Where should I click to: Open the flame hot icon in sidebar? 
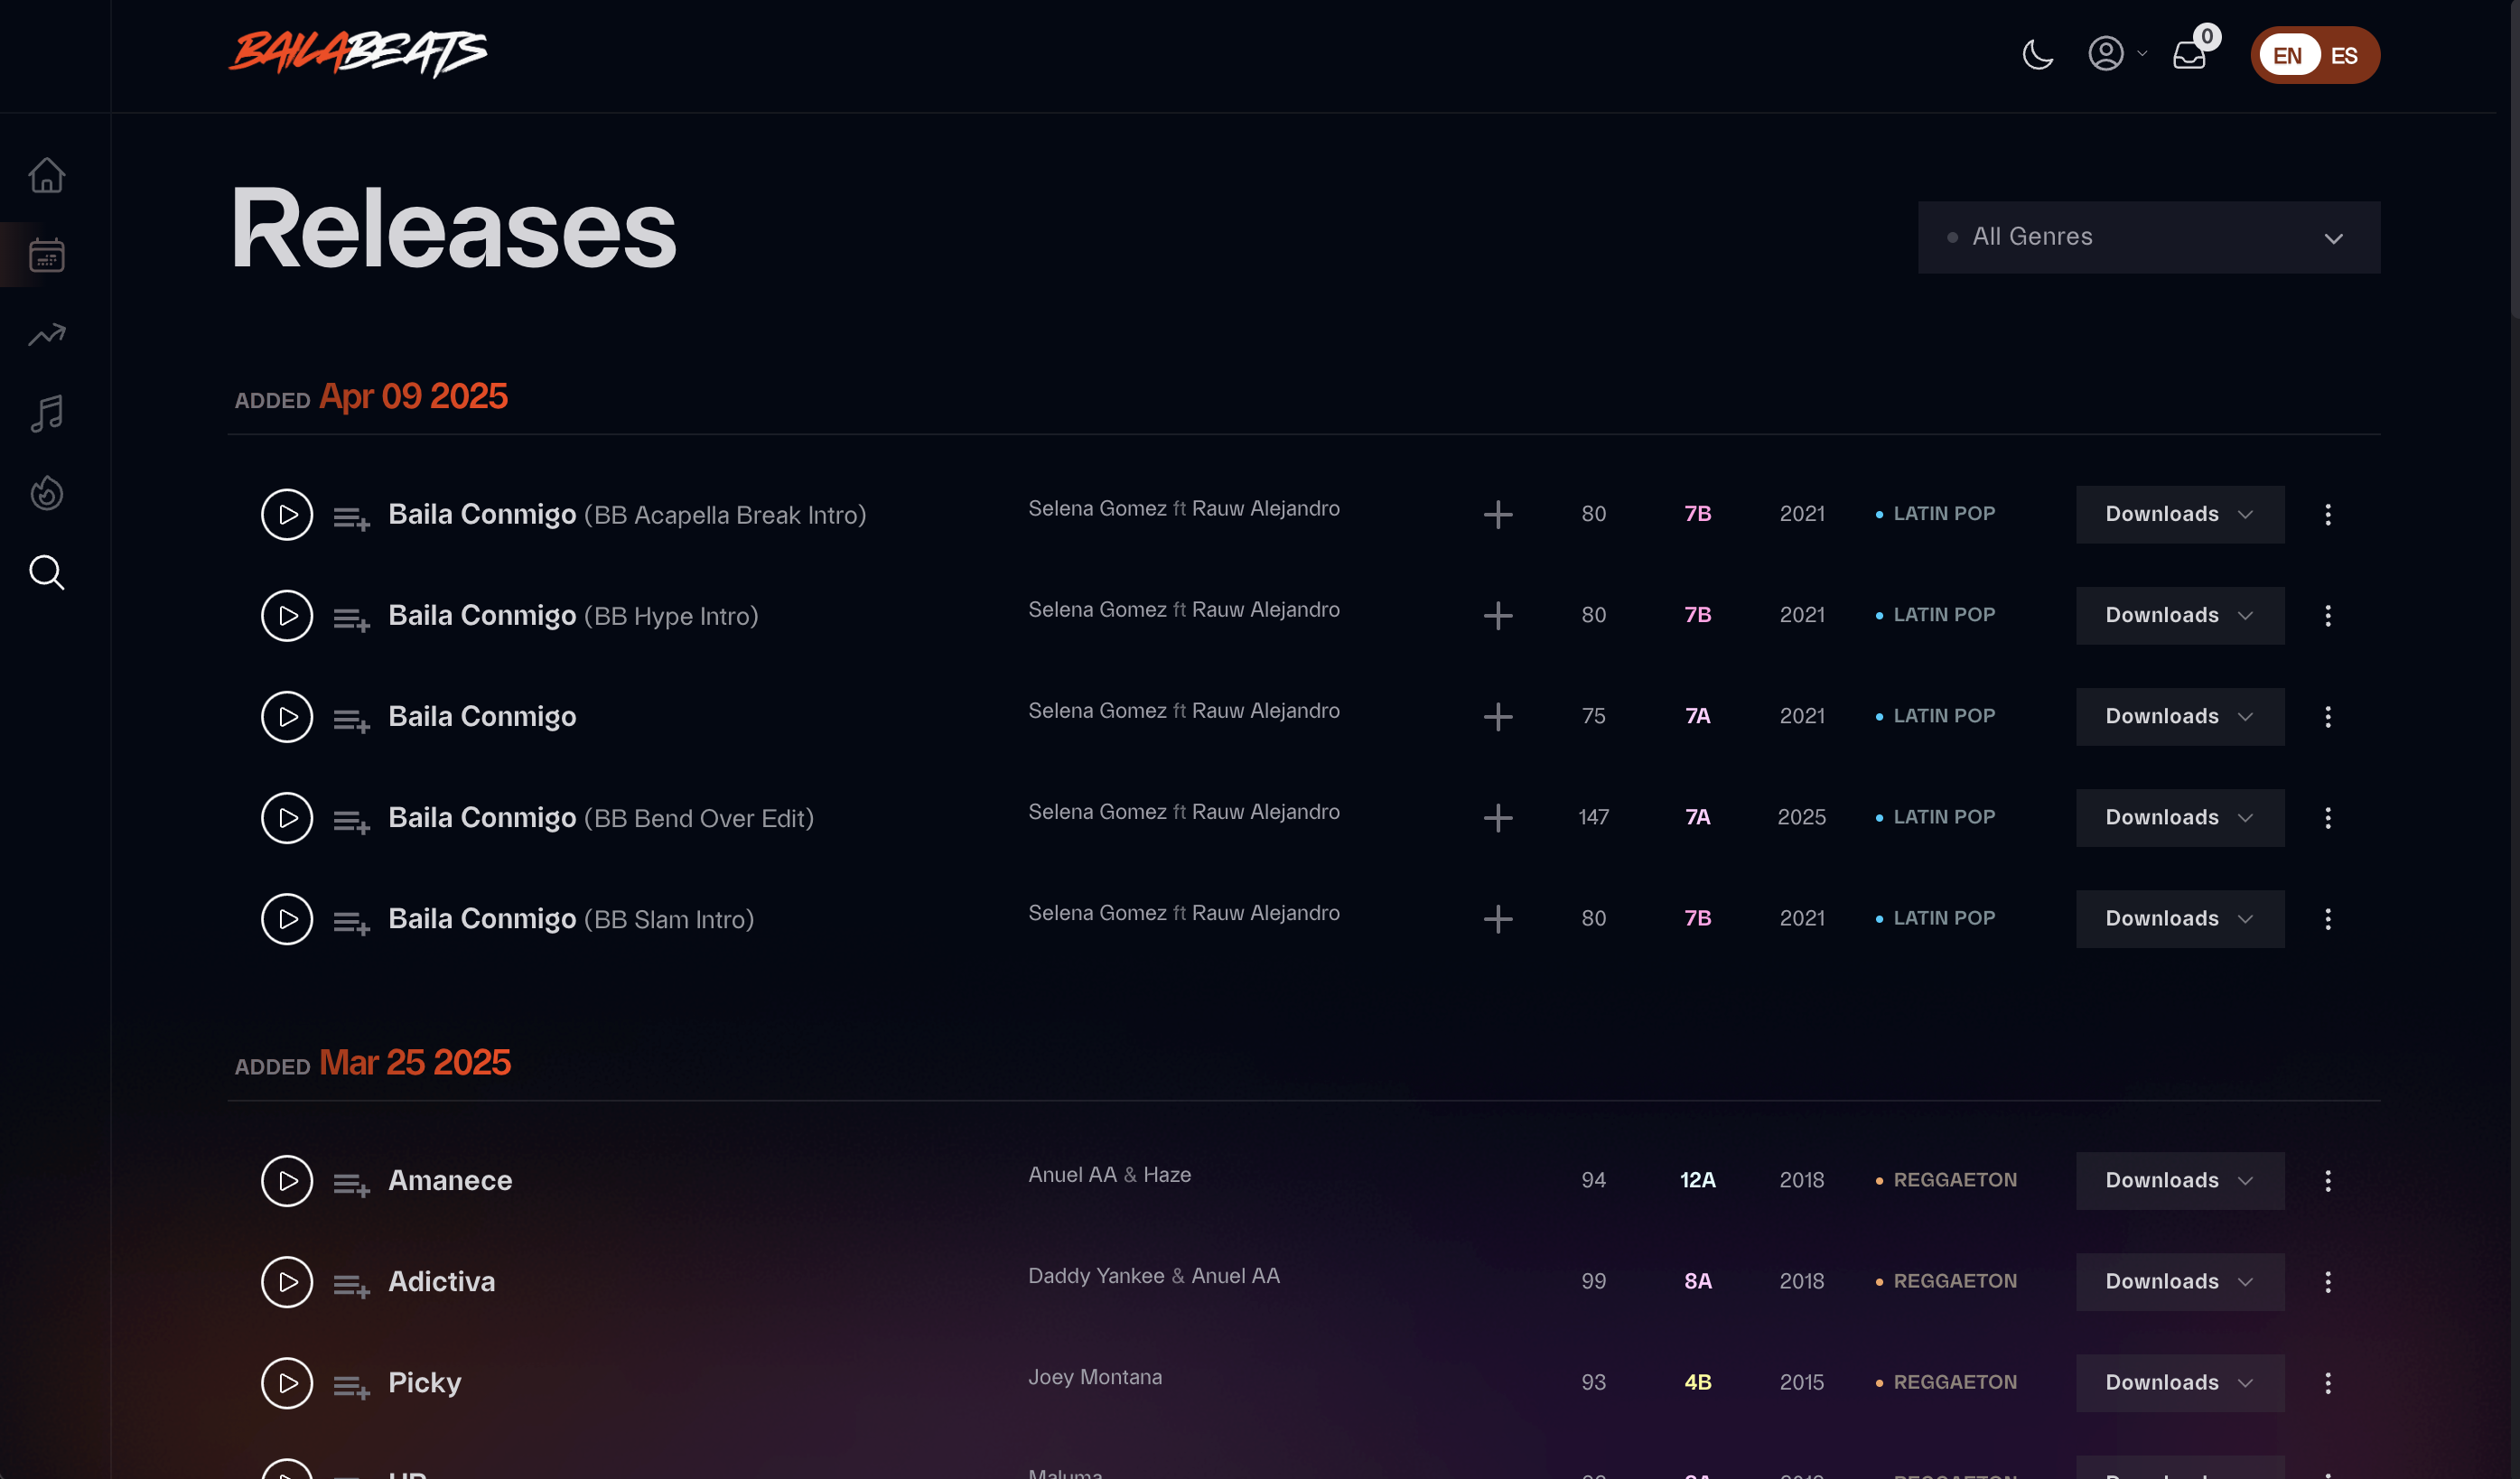pos(46,493)
